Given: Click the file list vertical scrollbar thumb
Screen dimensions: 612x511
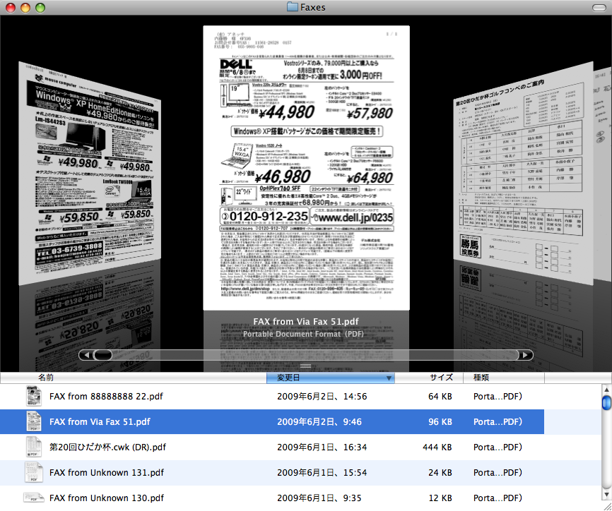Looking at the screenshot, I should coord(606,402).
